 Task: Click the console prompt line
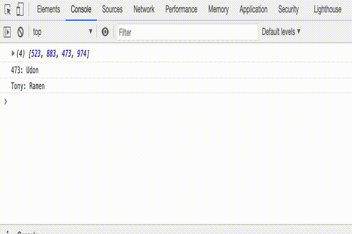click(176, 102)
